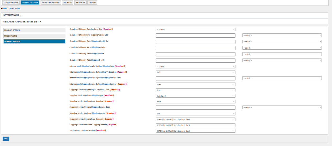Open the select dropdown beside Shipping Width
The width and height of the screenshot is (332, 146).
(x=282, y=54)
